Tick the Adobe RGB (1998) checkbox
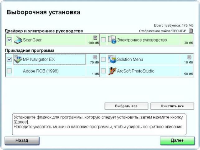This screenshot has height=150, width=200. click(x=9, y=71)
